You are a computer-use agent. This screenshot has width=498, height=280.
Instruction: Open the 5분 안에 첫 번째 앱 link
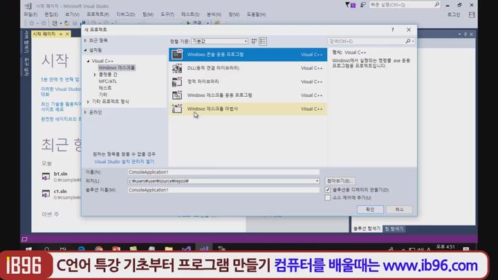point(60,80)
